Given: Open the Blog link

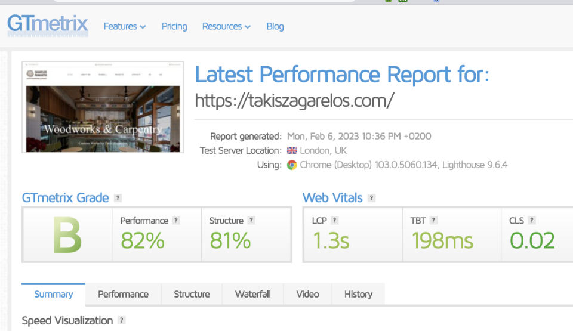Looking at the screenshot, I should pyautogui.click(x=275, y=26).
